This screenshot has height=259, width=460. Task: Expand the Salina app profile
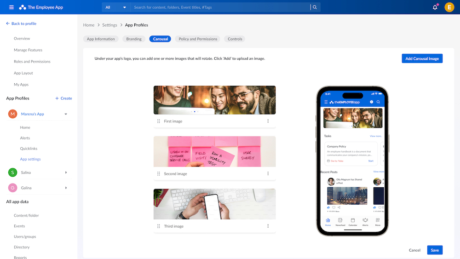[66, 173]
